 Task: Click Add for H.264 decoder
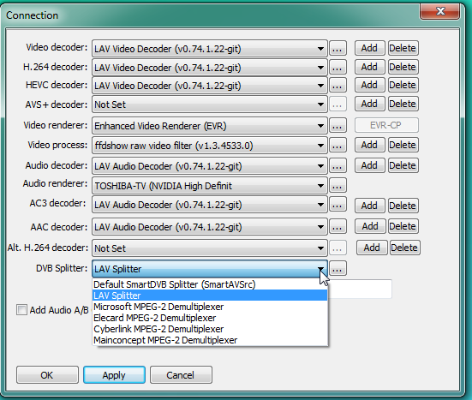pyautogui.click(x=370, y=67)
